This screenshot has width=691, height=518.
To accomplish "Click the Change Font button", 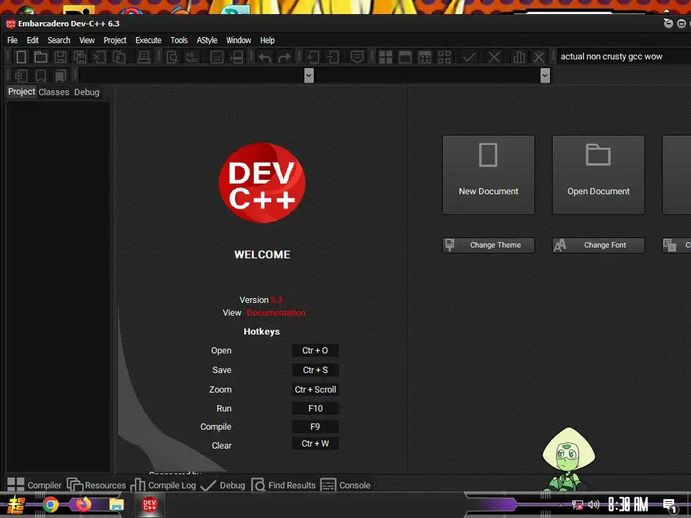I will [599, 245].
